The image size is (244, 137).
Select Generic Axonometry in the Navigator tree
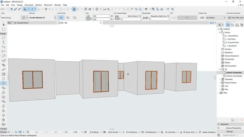pos(234,76)
